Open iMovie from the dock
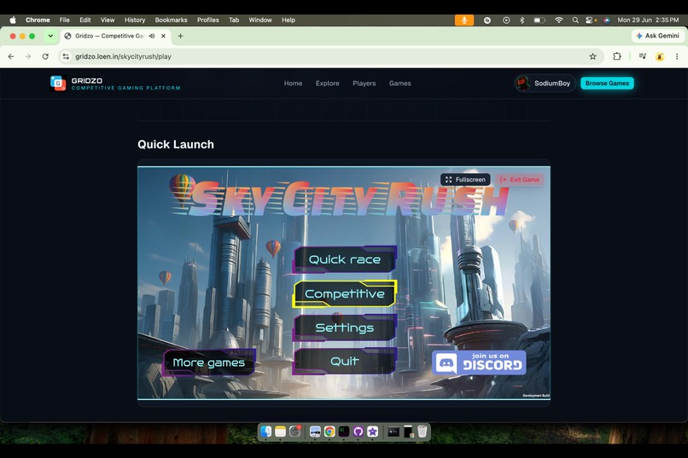The height and width of the screenshot is (458, 688). point(372,432)
